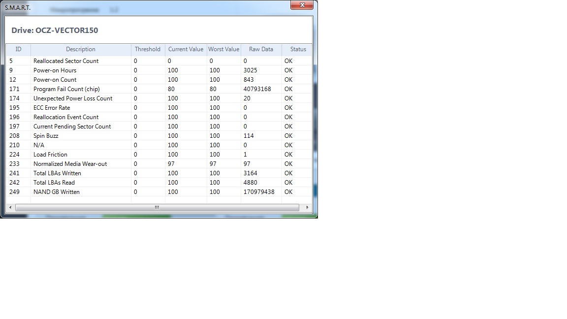Select the Normalized Media Wear-out row
Image resolution: width=567 pixels, height=319 pixels.
[159, 164]
